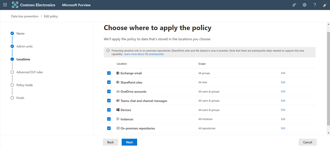Viewport: 330px width, 148px height.
Task: Click the Next button
Action: click(x=129, y=142)
